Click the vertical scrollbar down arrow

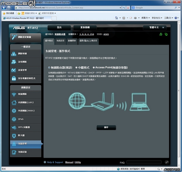click(x=179, y=165)
